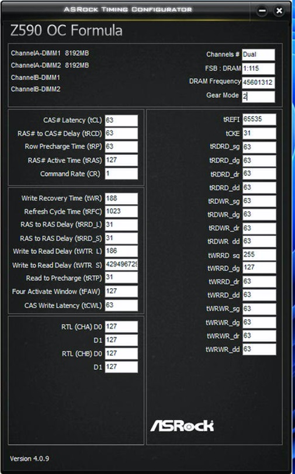This screenshot has width=295, height=474.
Task: Click the ChannelB-DIMM1 label
Action: pos(36,78)
